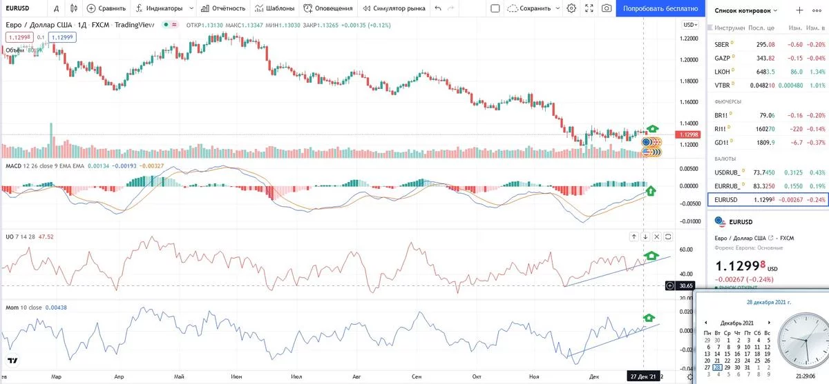Image resolution: width=829 pixels, height=384 pixels.
Task: Go to next month in the calendar
Action: click(769, 323)
